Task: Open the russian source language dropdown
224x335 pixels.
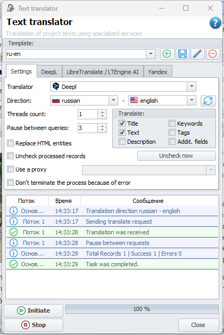Action: (113, 101)
